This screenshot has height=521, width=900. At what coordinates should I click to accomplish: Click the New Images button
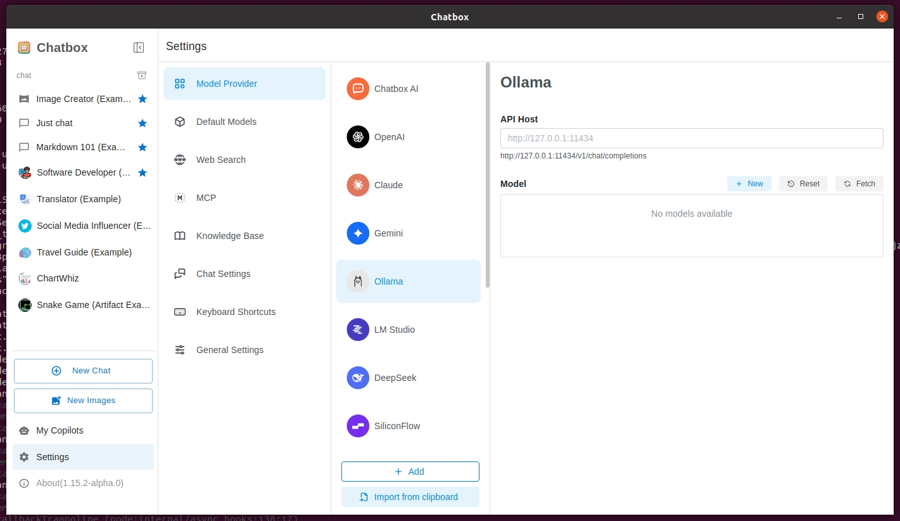click(83, 401)
